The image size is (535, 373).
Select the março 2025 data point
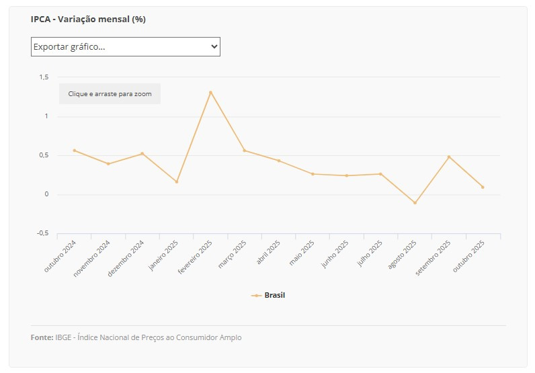pyautogui.click(x=245, y=151)
